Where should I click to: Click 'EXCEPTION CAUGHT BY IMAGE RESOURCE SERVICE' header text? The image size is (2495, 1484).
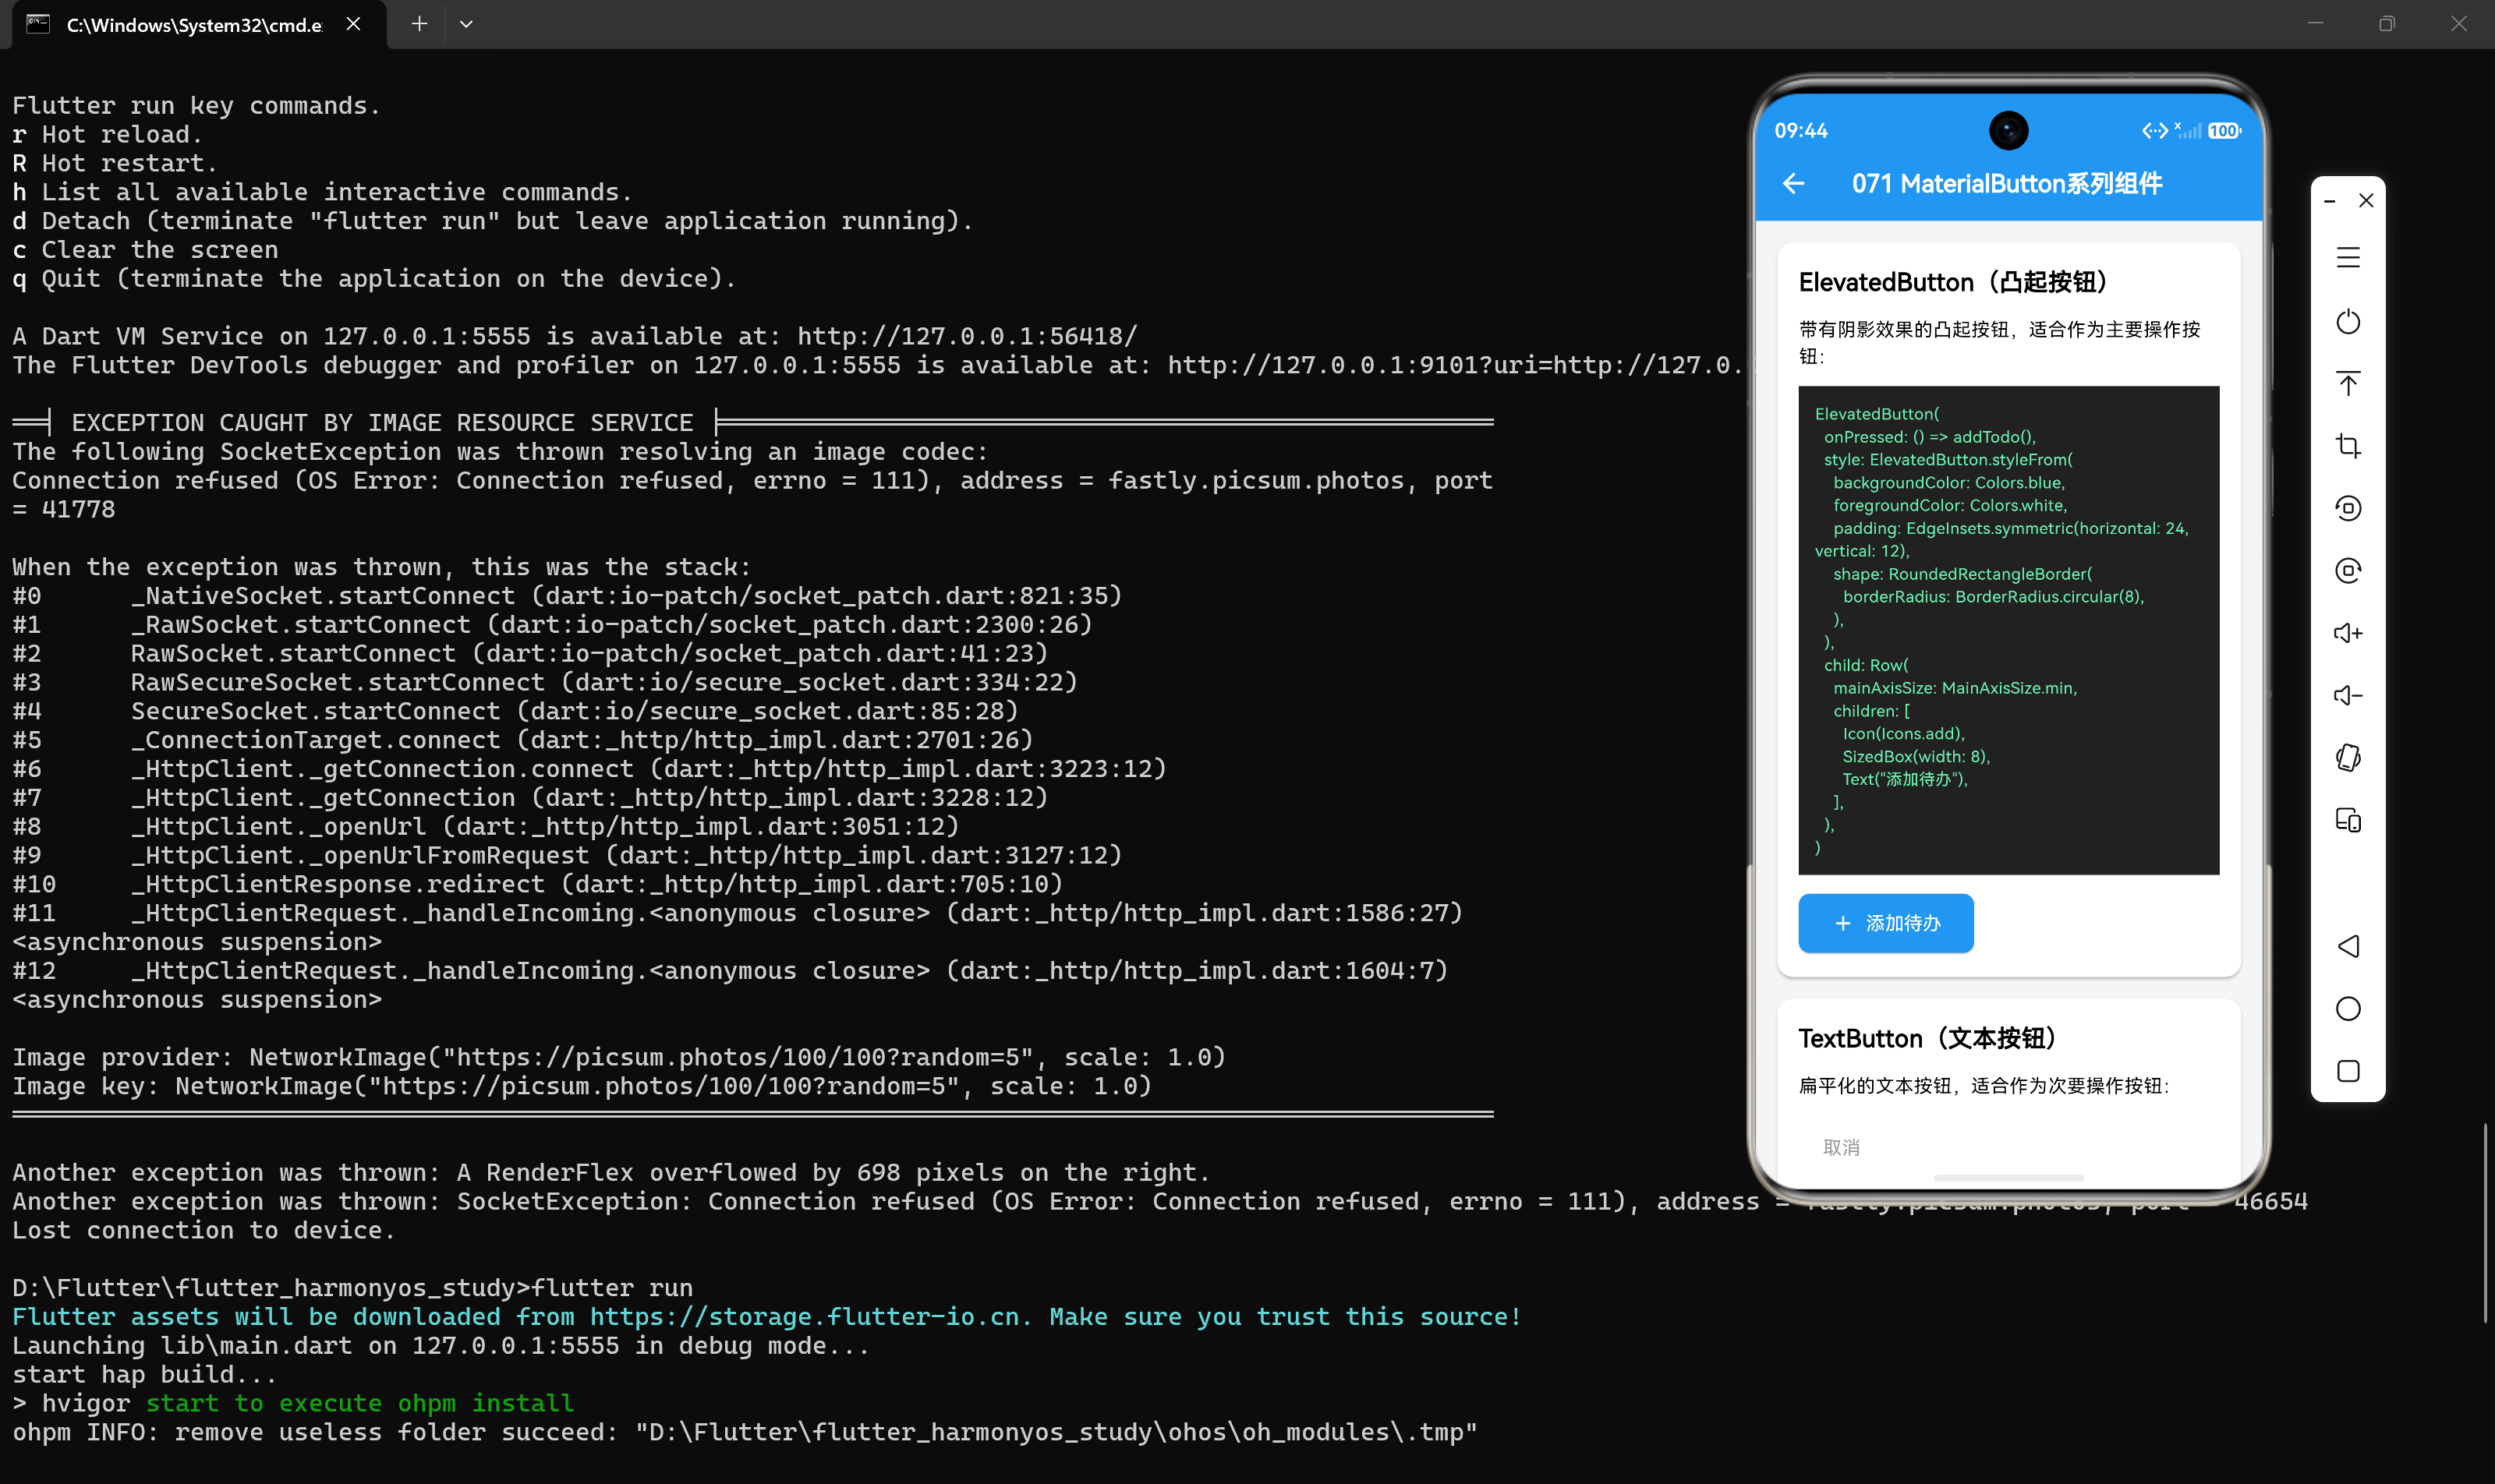point(382,423)
